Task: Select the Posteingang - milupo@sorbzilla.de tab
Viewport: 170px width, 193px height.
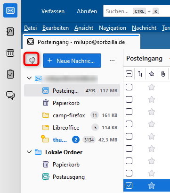Action: 81,42
